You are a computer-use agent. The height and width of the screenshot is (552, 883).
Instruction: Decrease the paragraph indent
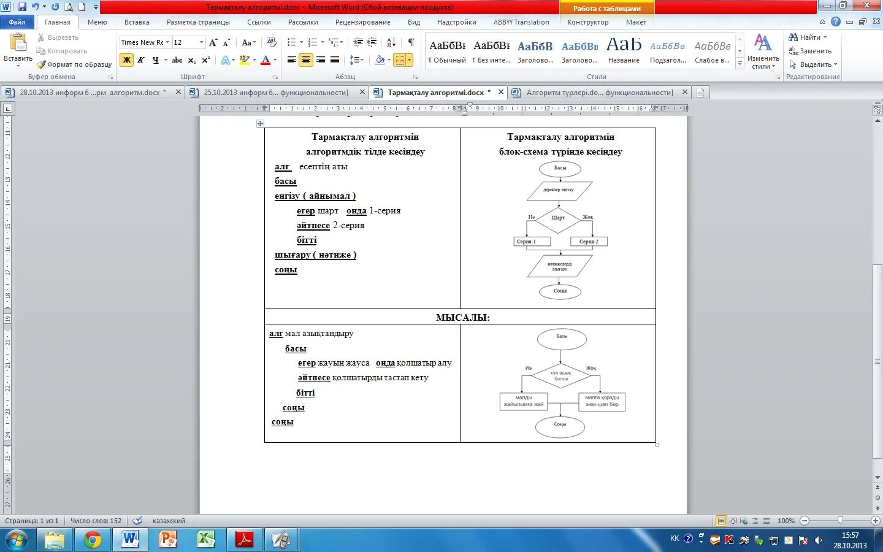click(358, 42)
